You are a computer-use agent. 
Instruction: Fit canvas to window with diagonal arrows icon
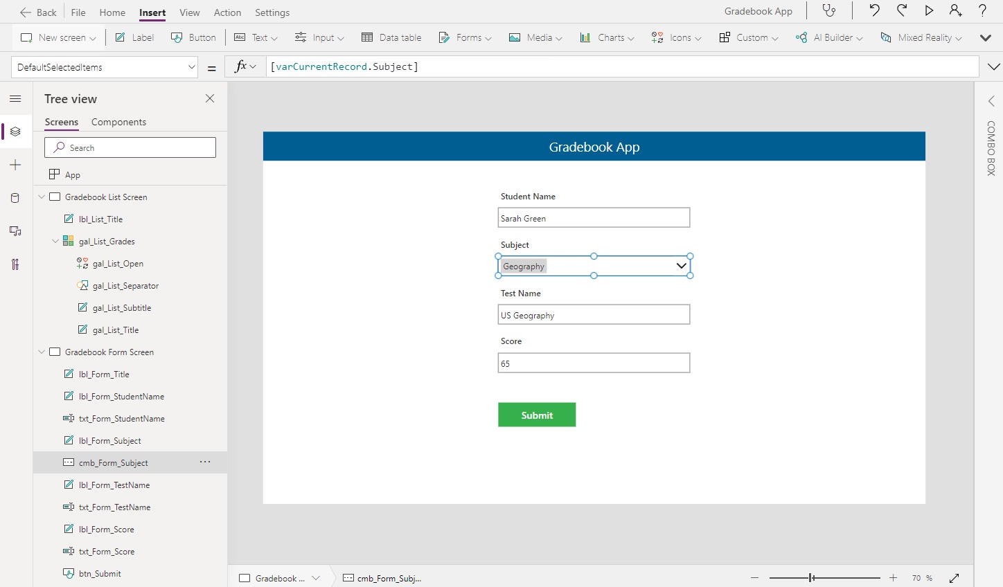[955, 578]
